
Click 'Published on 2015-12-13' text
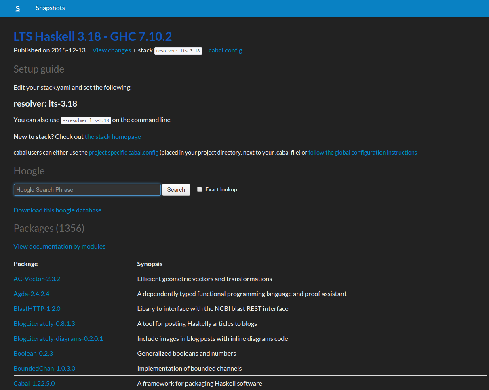[50, 50]
